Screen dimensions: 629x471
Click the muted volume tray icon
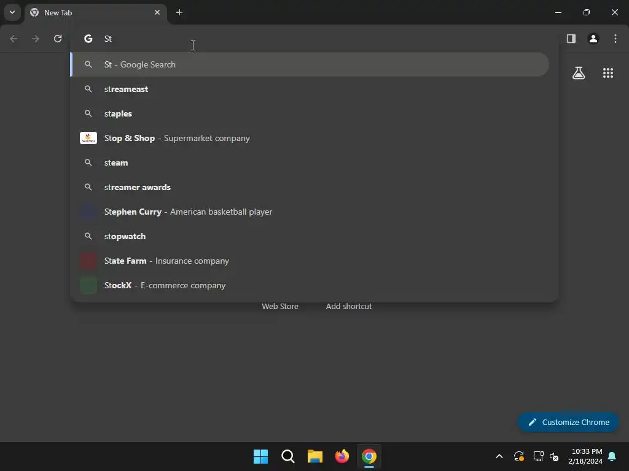555,456
